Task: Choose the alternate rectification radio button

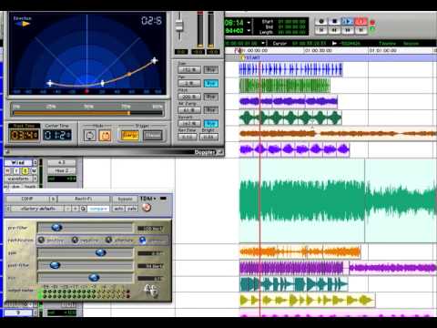Action: click(108, 241)
